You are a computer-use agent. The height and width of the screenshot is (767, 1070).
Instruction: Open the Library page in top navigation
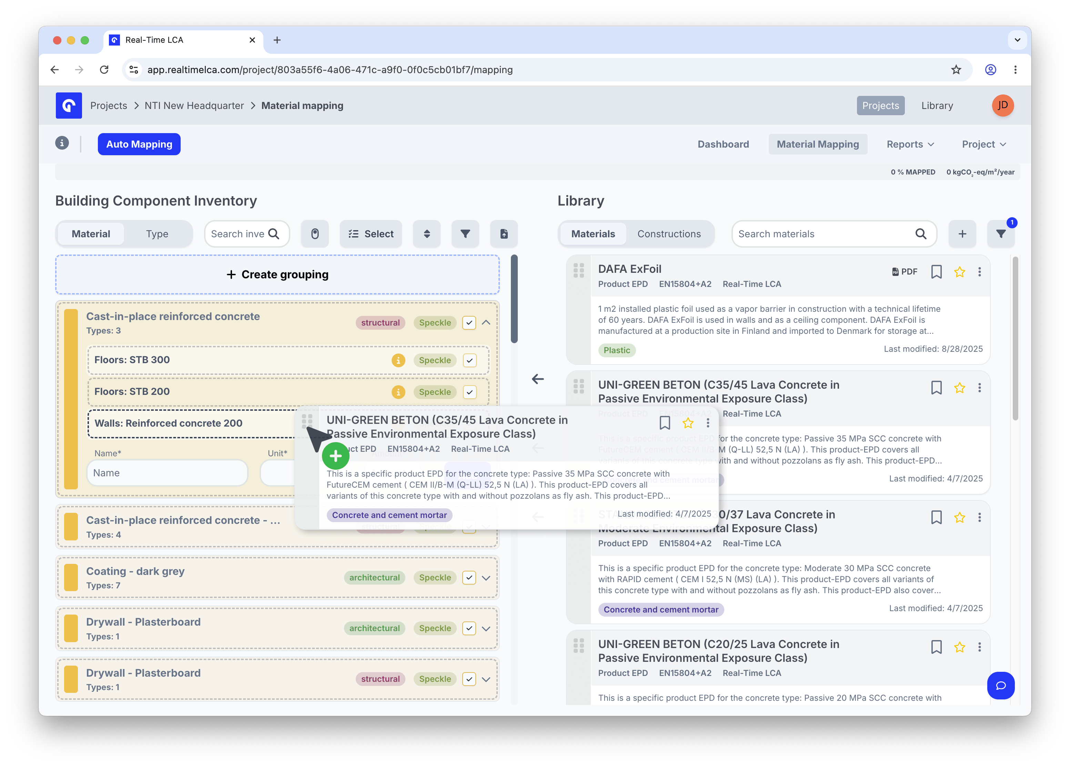(937, 105)
